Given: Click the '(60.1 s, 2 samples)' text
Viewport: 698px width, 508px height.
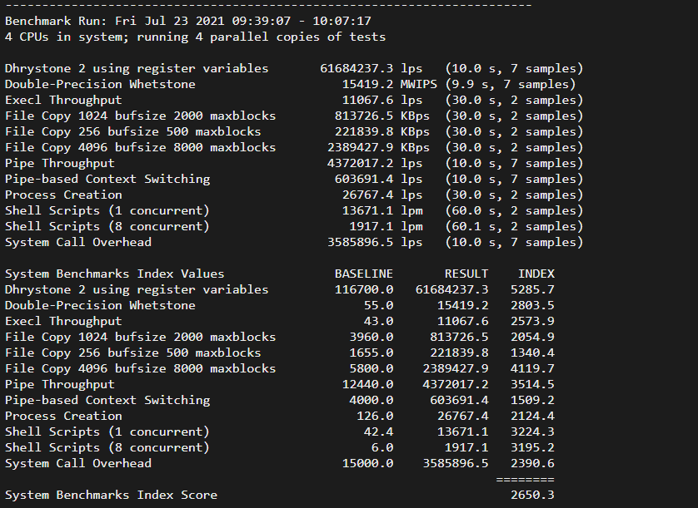Looking at the screenshot, I should pyautogui.click(x=514, y=226).
